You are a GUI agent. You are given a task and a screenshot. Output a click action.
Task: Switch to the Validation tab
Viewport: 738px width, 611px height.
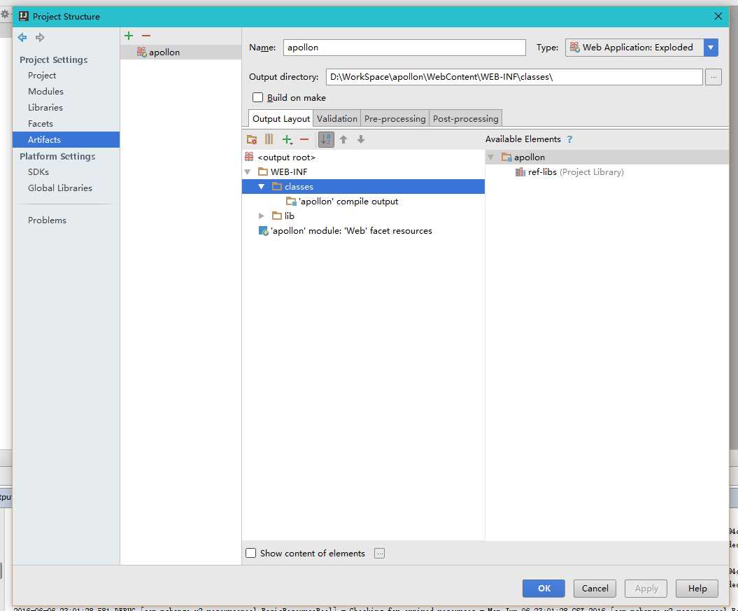point(337,118)
